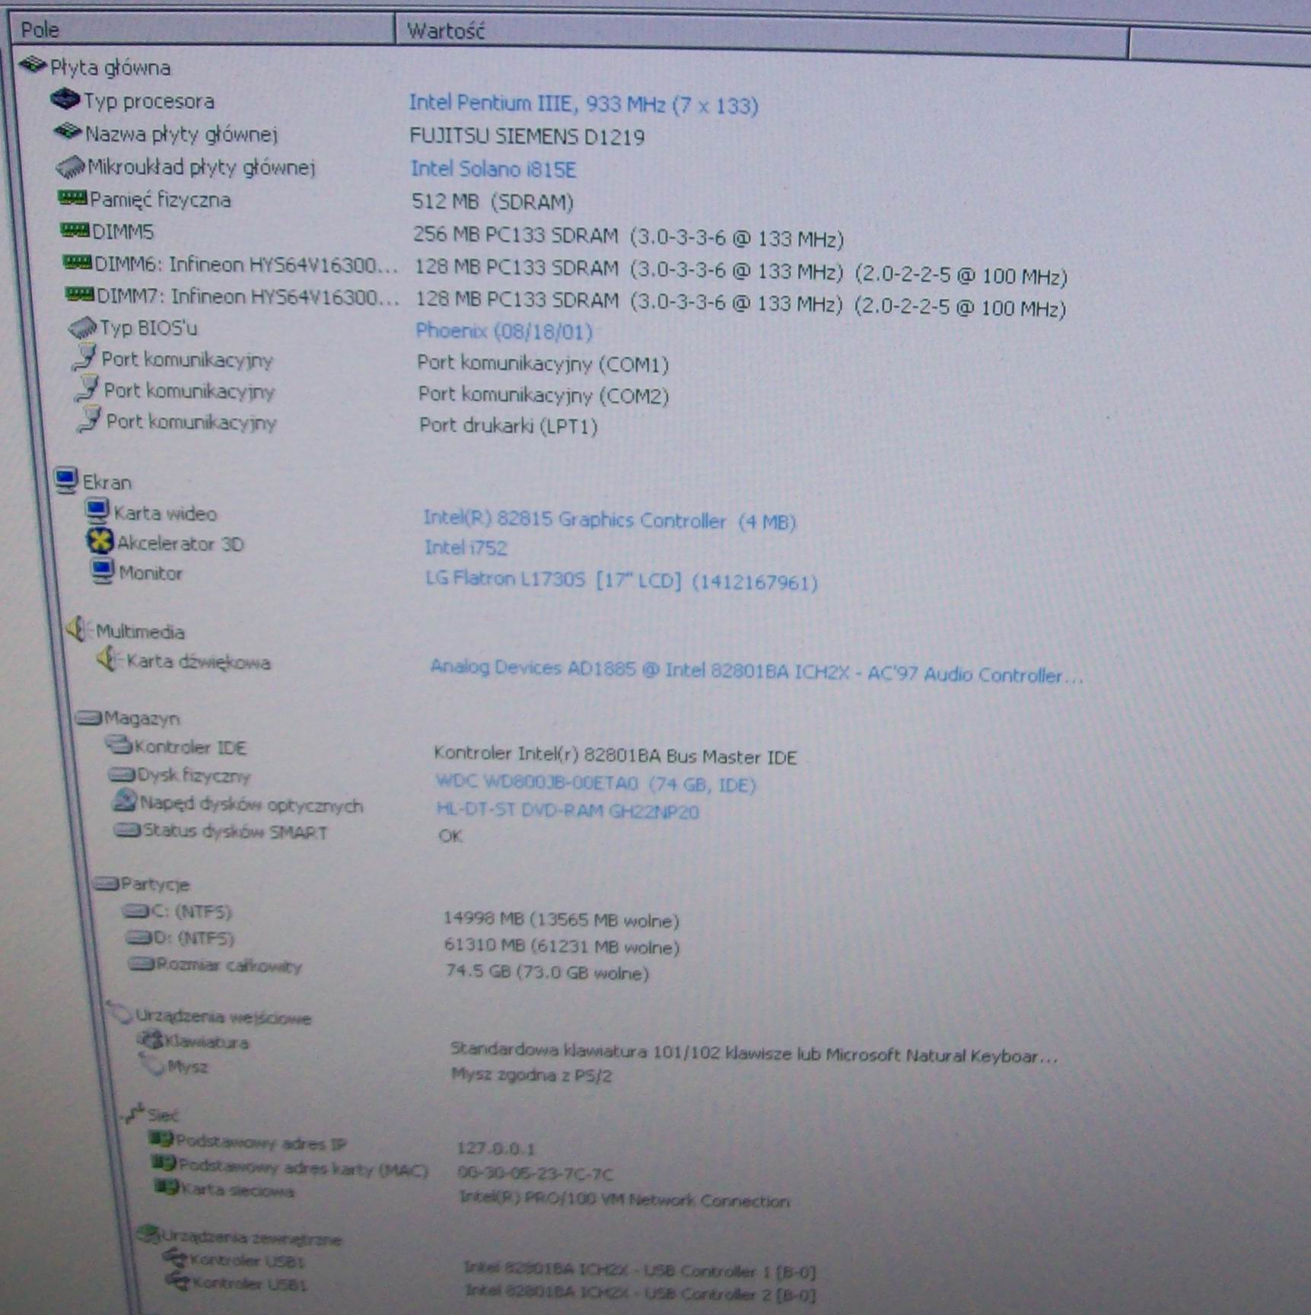Click the Ekran section monitor icon

66,480
